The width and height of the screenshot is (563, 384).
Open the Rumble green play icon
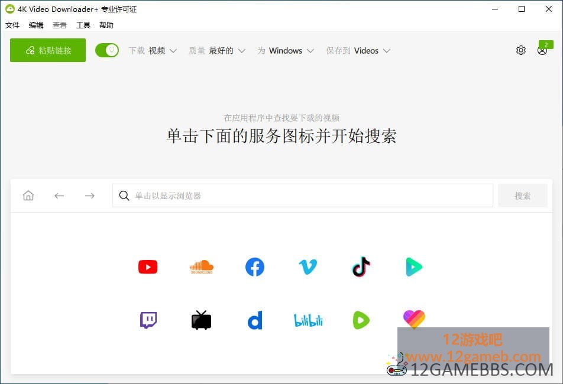pos(361,320)
